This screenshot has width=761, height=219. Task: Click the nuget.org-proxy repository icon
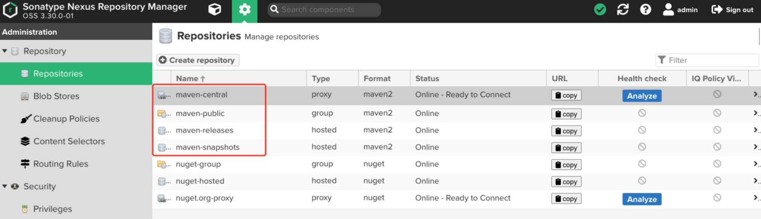(x=162, y=198)
